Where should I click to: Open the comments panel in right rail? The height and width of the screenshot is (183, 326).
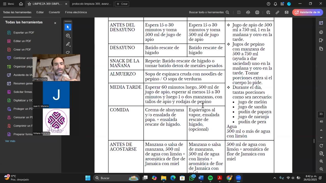click(x=321, y=32)
